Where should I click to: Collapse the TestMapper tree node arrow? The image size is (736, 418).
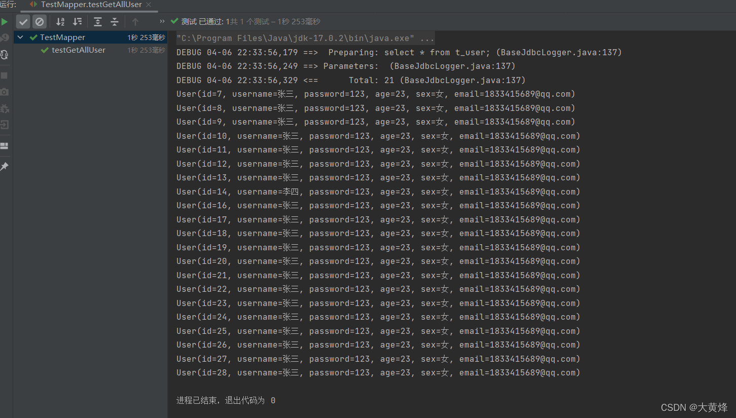[x=21, y=37]
